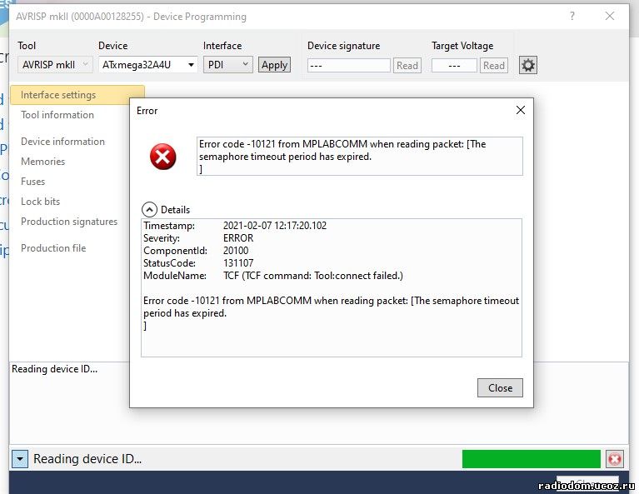Click the ModuleName TCF command text

tap(313, 276)
